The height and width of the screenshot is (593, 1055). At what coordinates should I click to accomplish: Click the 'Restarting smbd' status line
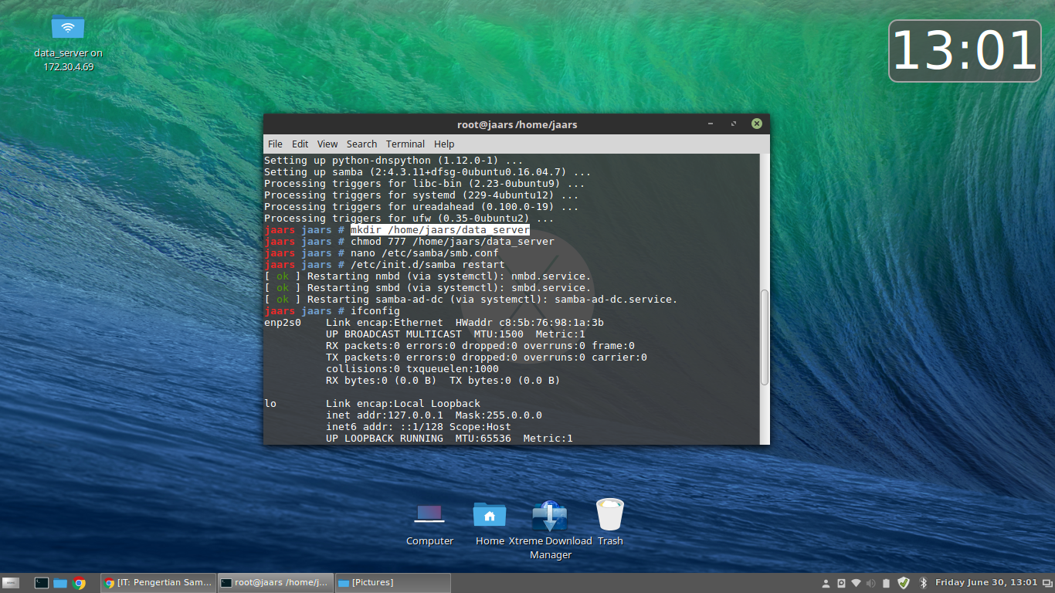tap(428, 288)
